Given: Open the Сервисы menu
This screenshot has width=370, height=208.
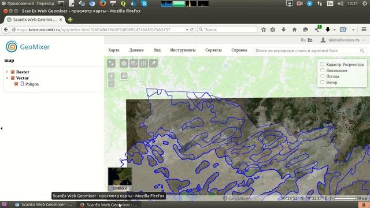Looking at the screenshot, I should [213, 50].
